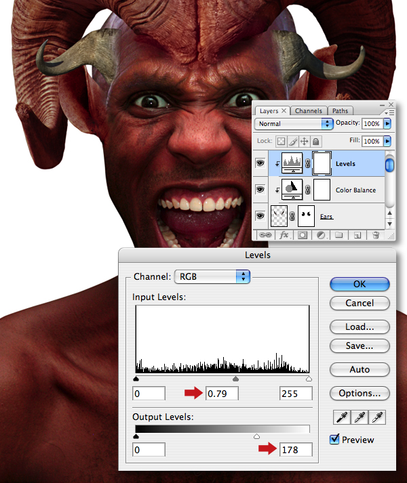
Task: Add a layer style with fx icon
Action: pos(284,235)
